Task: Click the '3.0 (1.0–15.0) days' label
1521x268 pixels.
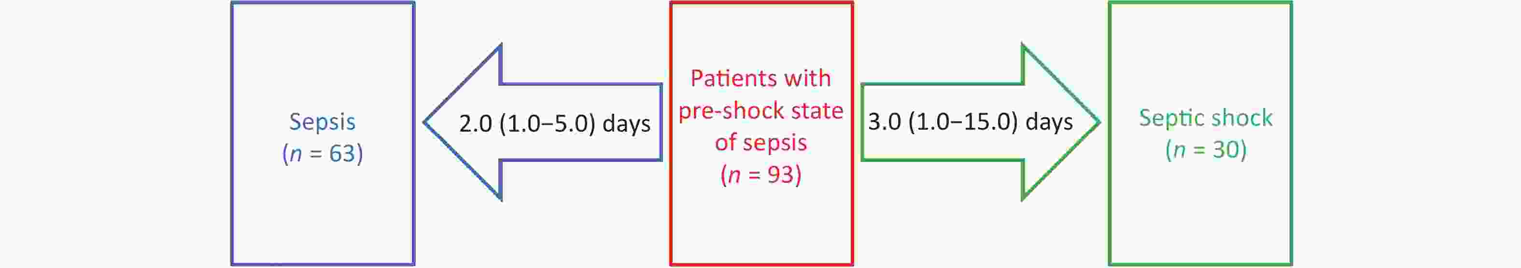Action: 970,122
